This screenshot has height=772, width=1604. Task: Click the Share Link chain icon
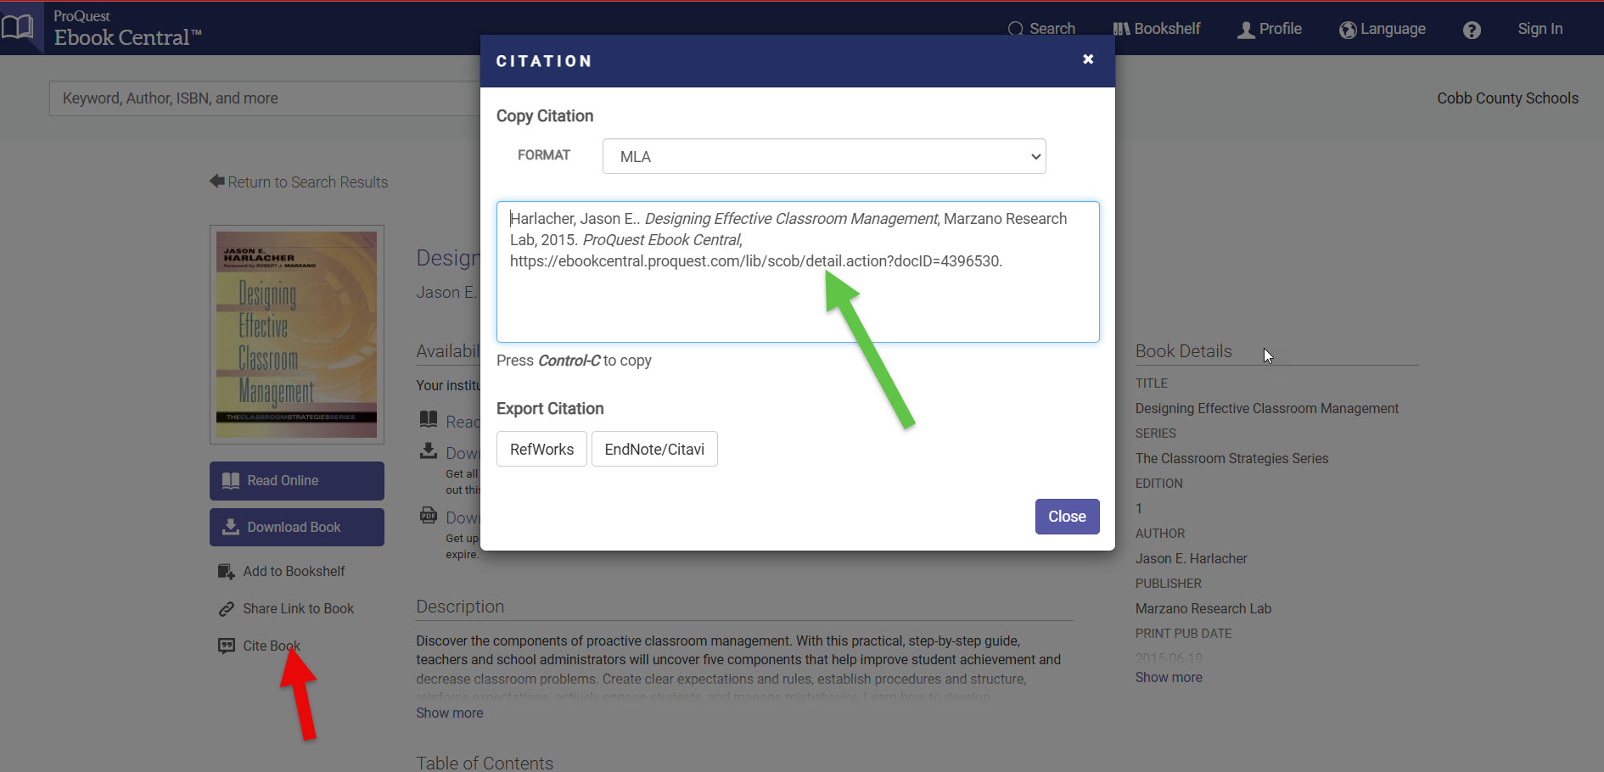226,609
